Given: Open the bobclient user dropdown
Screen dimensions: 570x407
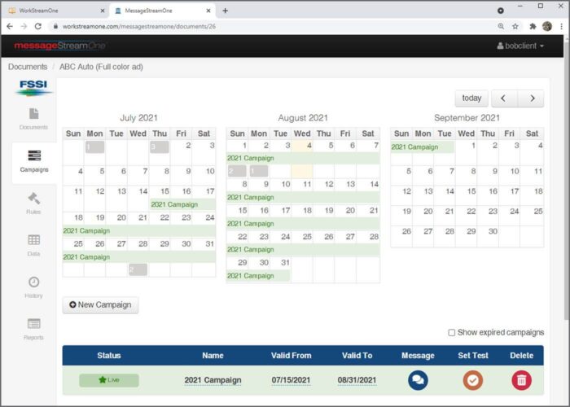Looking at the screenshot, I should tap(520, 46).
